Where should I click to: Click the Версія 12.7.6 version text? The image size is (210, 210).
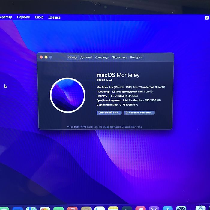(x=105, y=80)
